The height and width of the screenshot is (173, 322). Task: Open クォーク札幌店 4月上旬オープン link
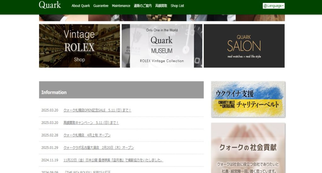[87, 135]
